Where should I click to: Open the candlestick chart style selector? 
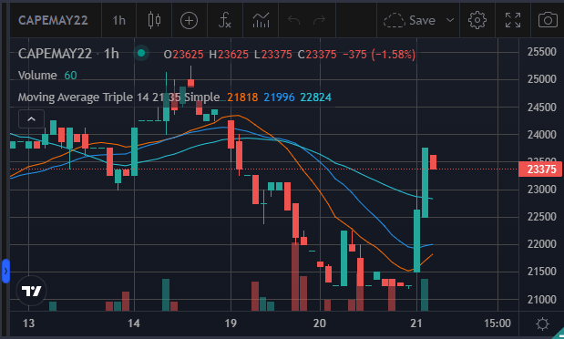point(154,20)
